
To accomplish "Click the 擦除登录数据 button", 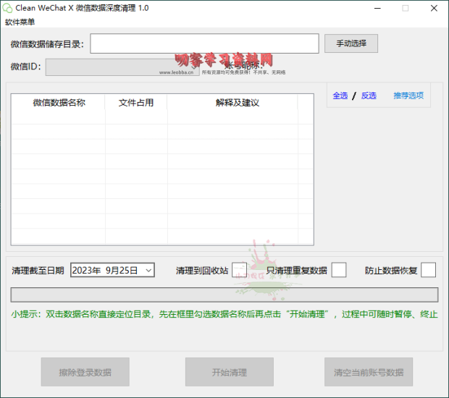I will (x=85, y=372).
